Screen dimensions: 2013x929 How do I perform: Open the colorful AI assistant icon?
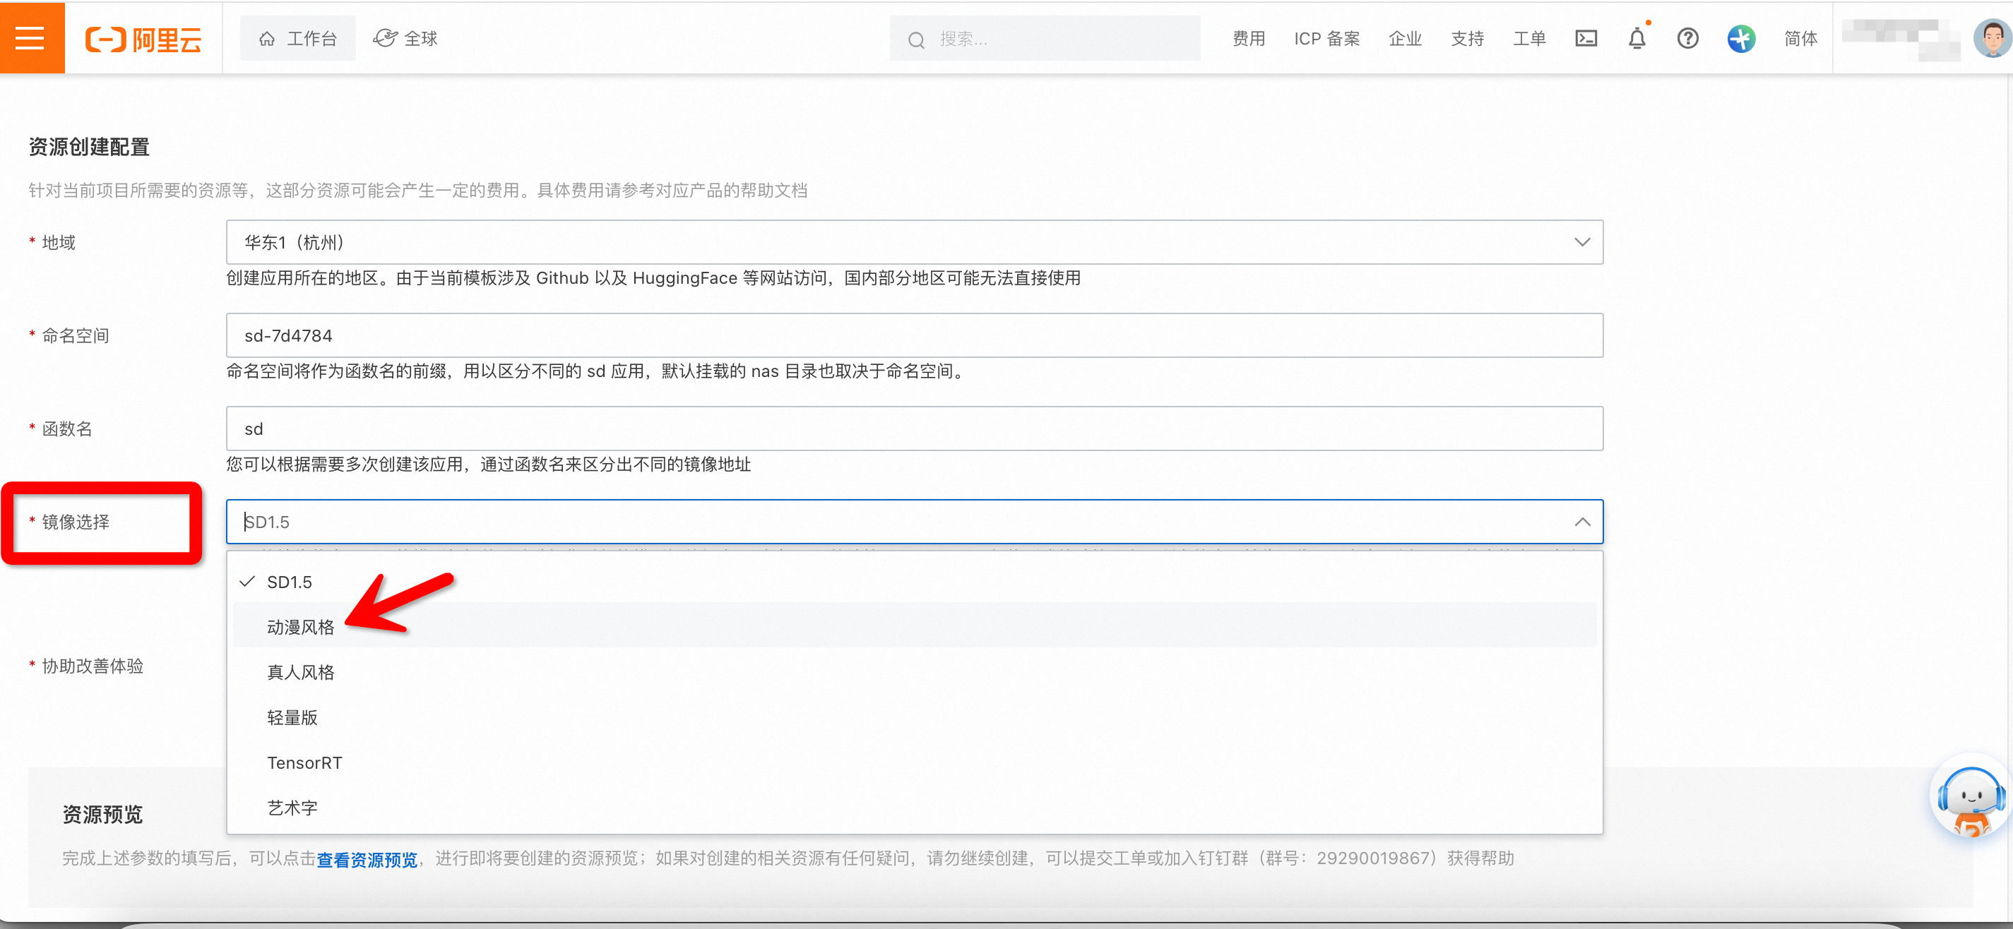pos(1740,38)
